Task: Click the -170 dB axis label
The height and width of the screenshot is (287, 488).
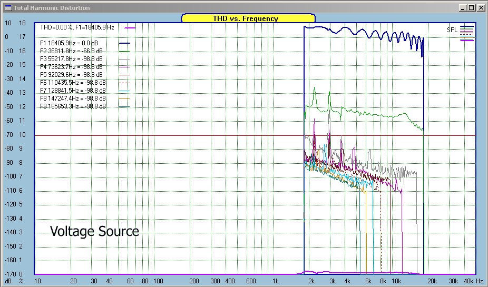Action: [10, 274]
